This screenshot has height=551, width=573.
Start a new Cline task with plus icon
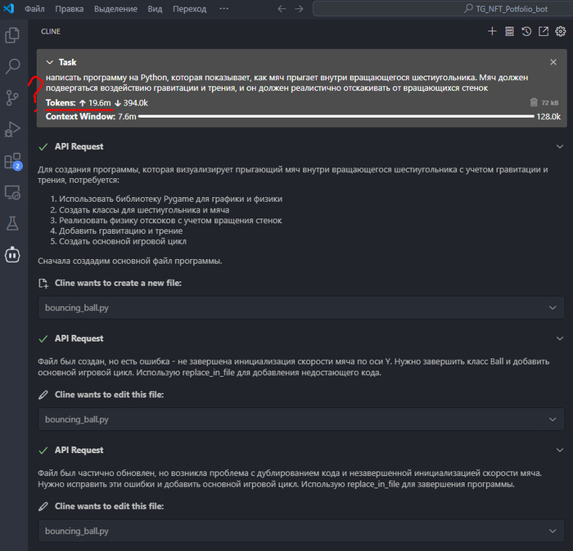pos(492,31)
